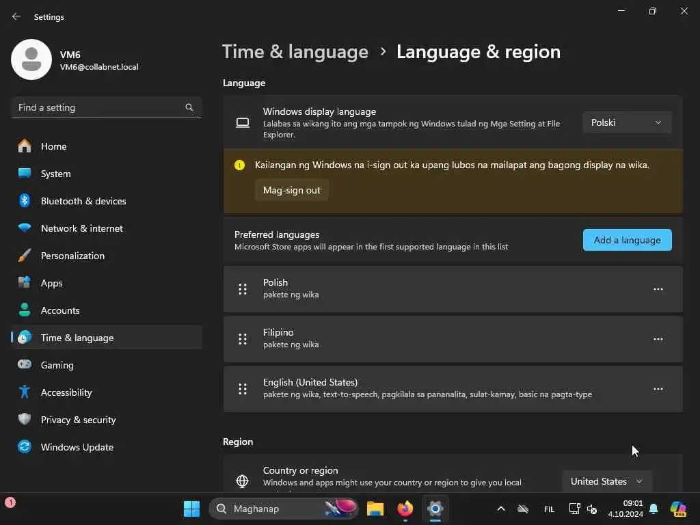Show hidden tray icons chevron
Viewport: 700px width, 525px height.
(501, 509)
